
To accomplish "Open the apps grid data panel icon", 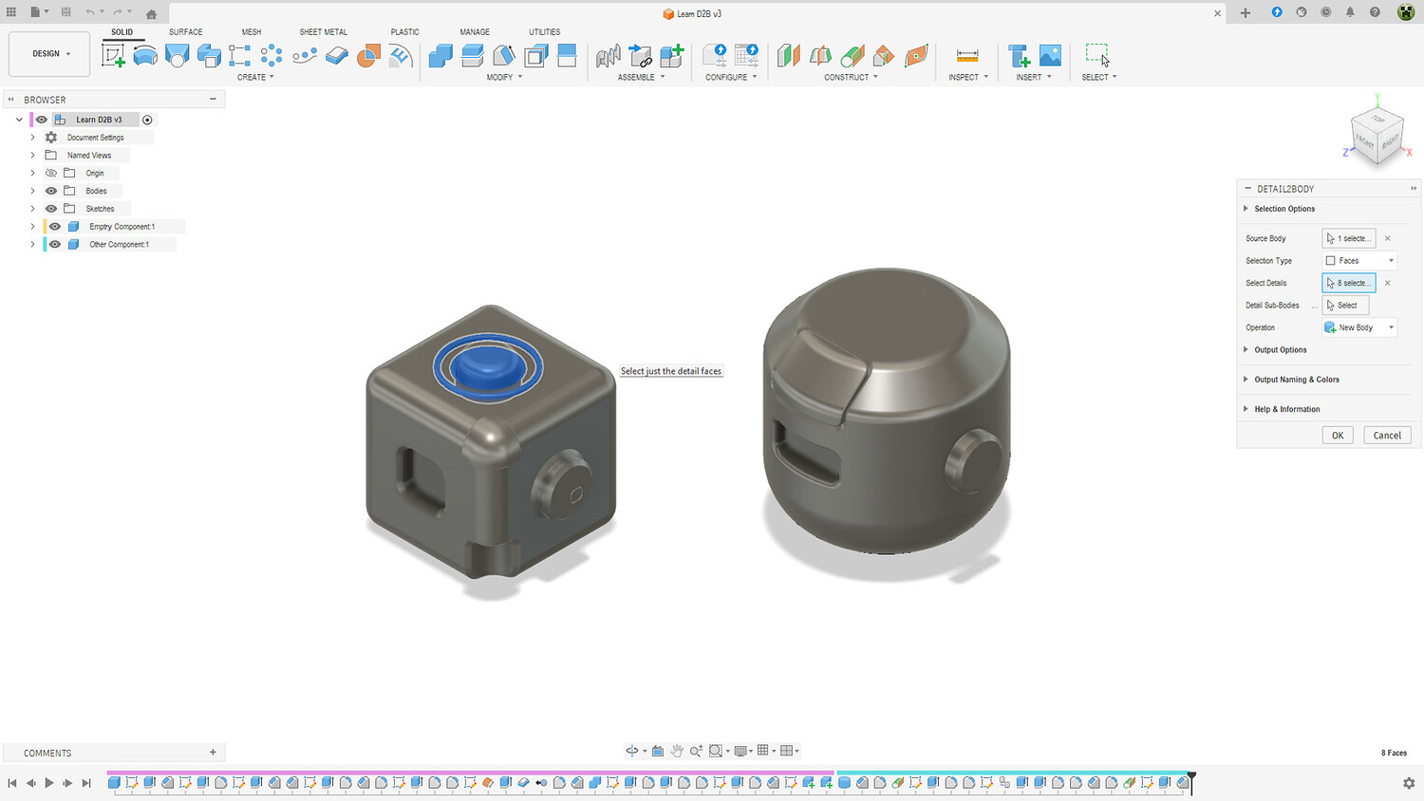I will tap(11, 12).
